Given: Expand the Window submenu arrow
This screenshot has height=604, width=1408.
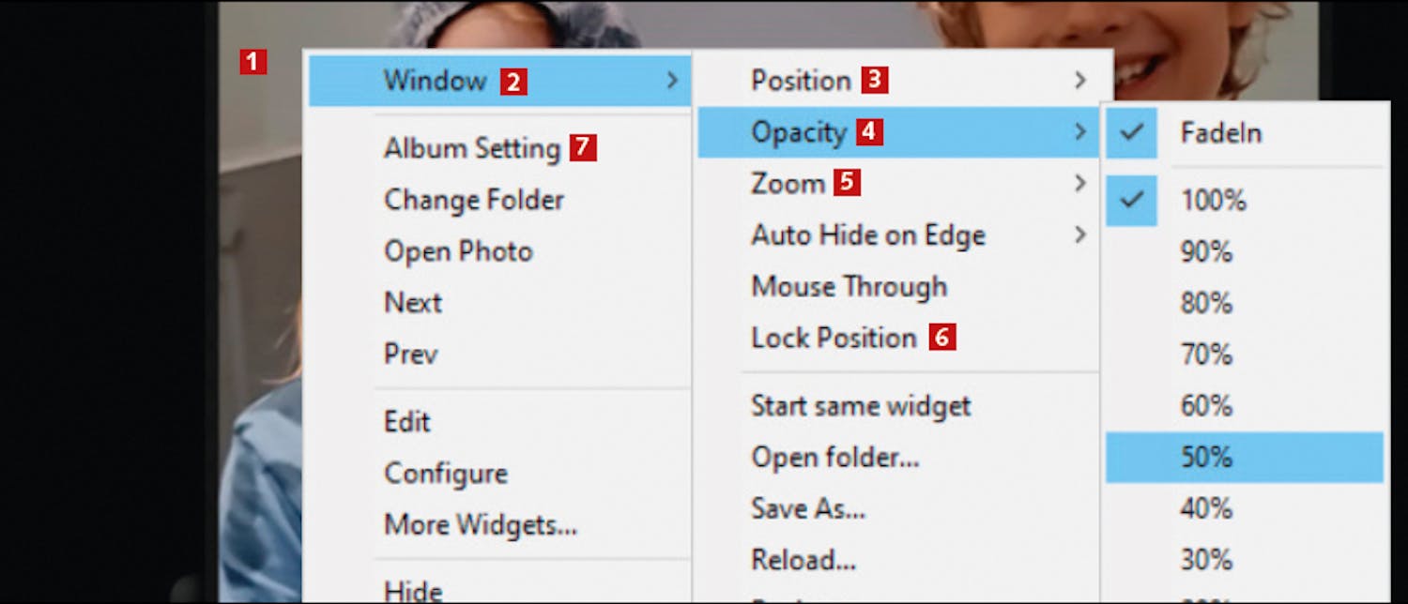Looking at the screenshot, I should pos(672,81).
